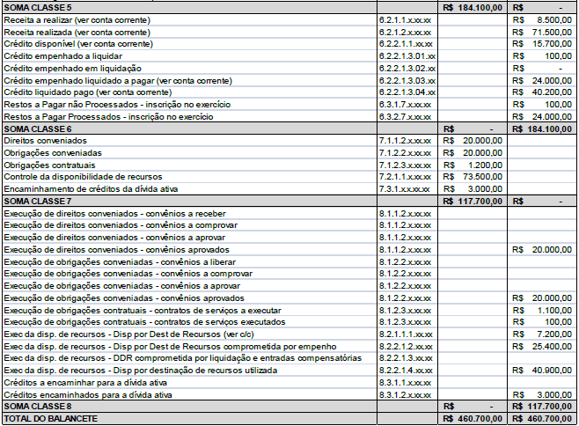
Task: Select account code 6.2.2.1.3.04.xx
Action: point(407,92)
